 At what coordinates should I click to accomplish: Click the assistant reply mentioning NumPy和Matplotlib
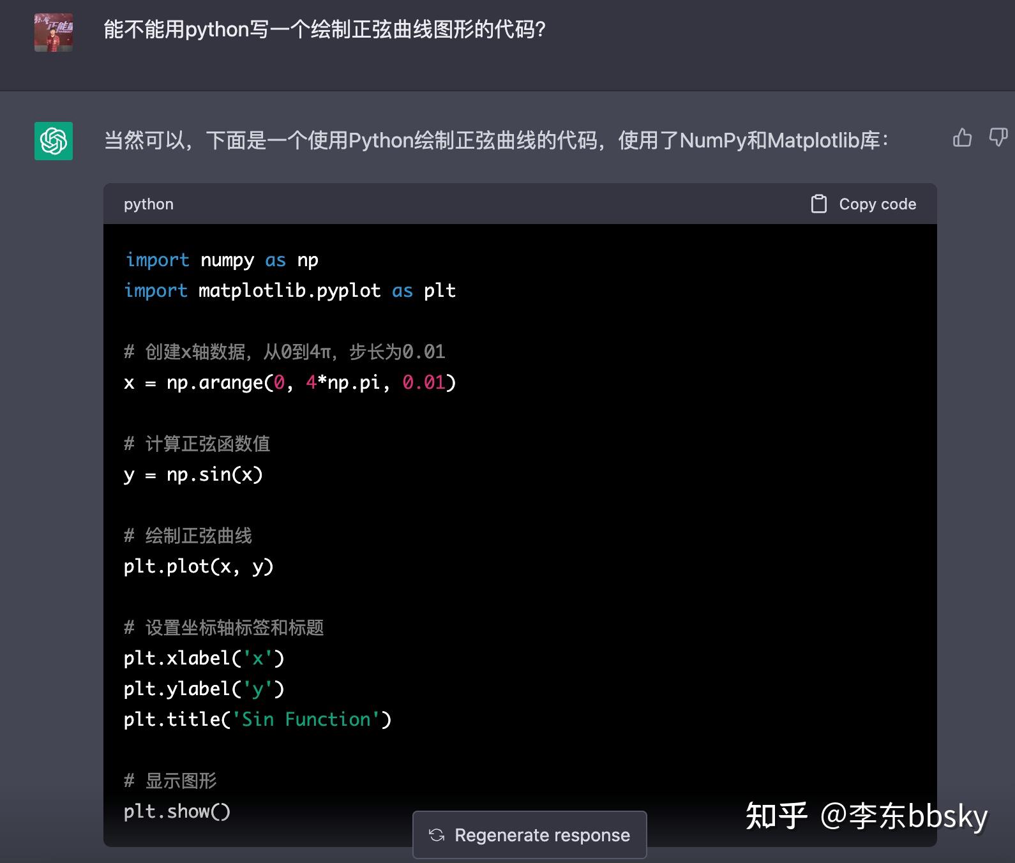pyautogui.click(x=496, y=140)
